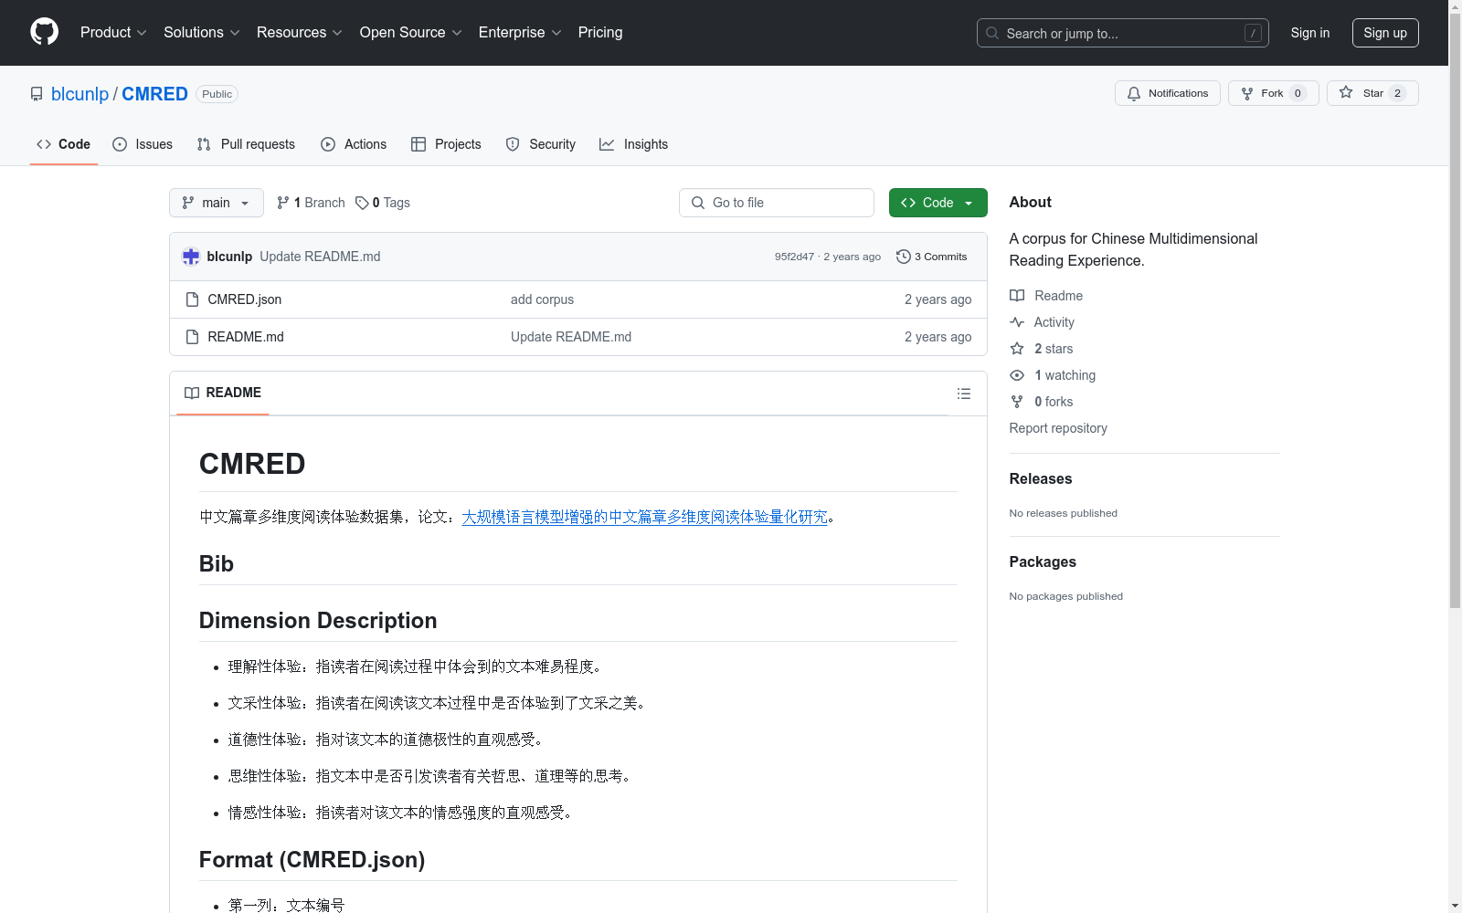Open the CMRED.json file
The height and width of the screenshot is (913, 1462).
point(245,299)
